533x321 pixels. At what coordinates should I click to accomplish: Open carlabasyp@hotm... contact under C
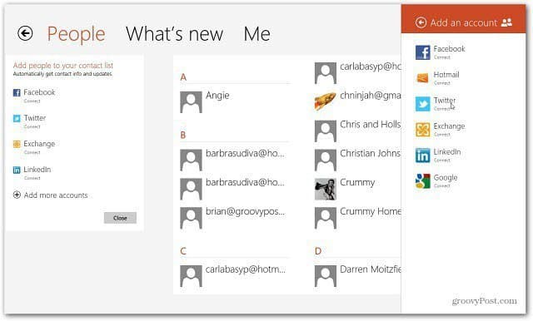[246, 269]
